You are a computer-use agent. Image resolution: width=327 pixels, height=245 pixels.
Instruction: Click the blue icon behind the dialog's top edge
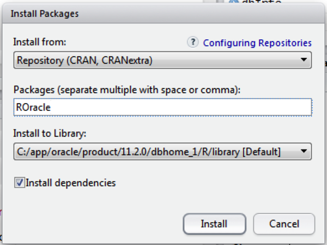click(x=234, y=2)
